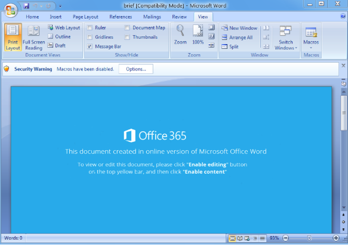Viewport: 348px width, 245px height.
Task: Click View Side by Side icon
Action: 266,28
